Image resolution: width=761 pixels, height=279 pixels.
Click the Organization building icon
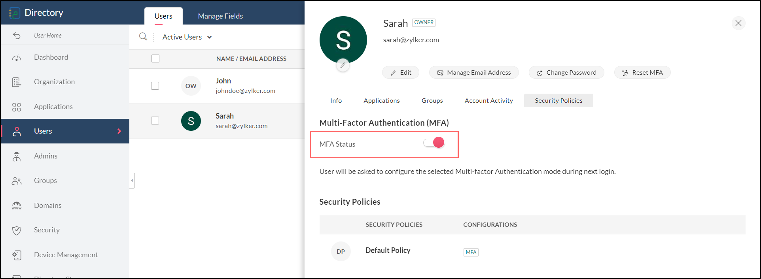click(x=17, y=82)
